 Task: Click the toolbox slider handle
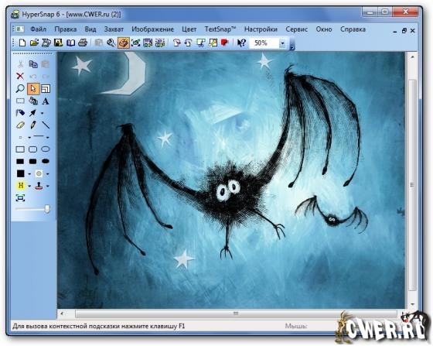click(x=47, y=209)
